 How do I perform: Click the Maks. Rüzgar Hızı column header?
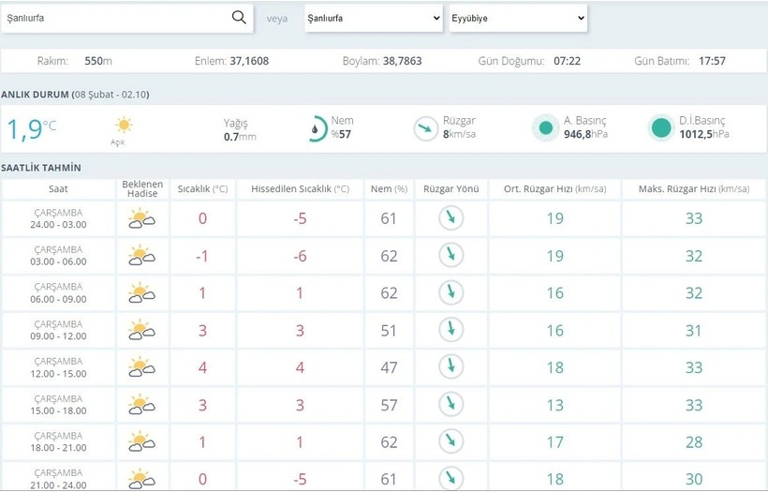click(x=693, y=188)
